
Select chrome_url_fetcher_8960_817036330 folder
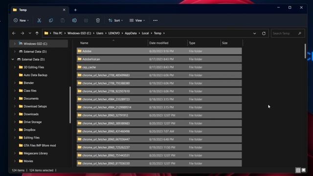pyautogui.click(x=159, y=163)
